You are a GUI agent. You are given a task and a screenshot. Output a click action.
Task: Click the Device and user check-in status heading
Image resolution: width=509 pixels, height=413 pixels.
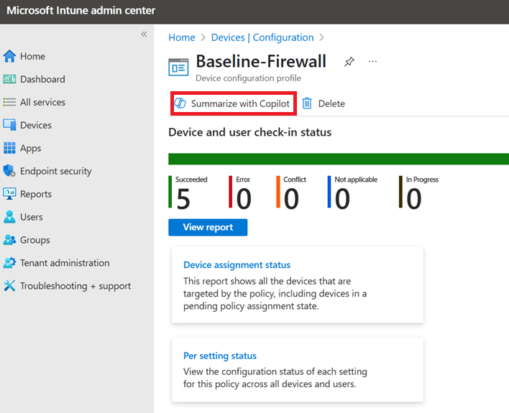click(249, 132)
